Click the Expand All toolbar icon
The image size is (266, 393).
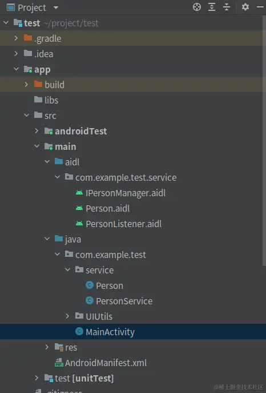coord(212,7)
